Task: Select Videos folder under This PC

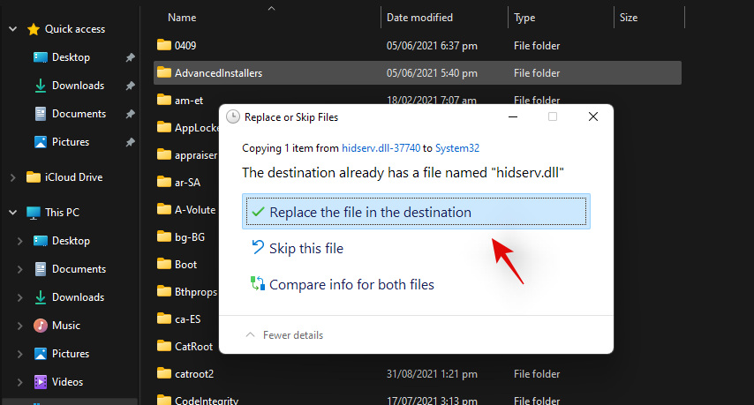Action: pyautogui.click(x=67, y=382)
